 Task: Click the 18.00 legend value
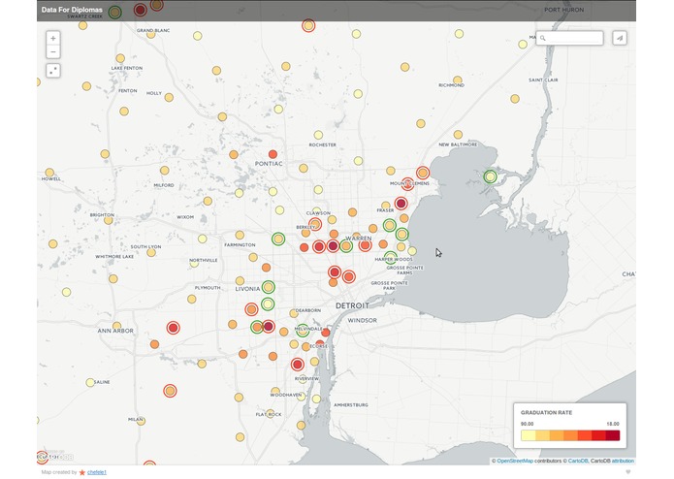click(x=613, y=424)
